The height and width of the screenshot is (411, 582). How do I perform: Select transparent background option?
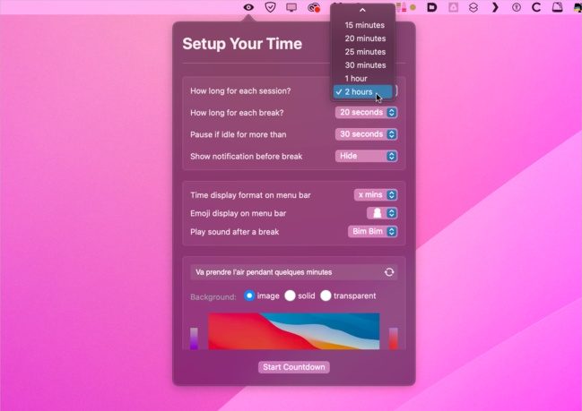click(326, 295)
